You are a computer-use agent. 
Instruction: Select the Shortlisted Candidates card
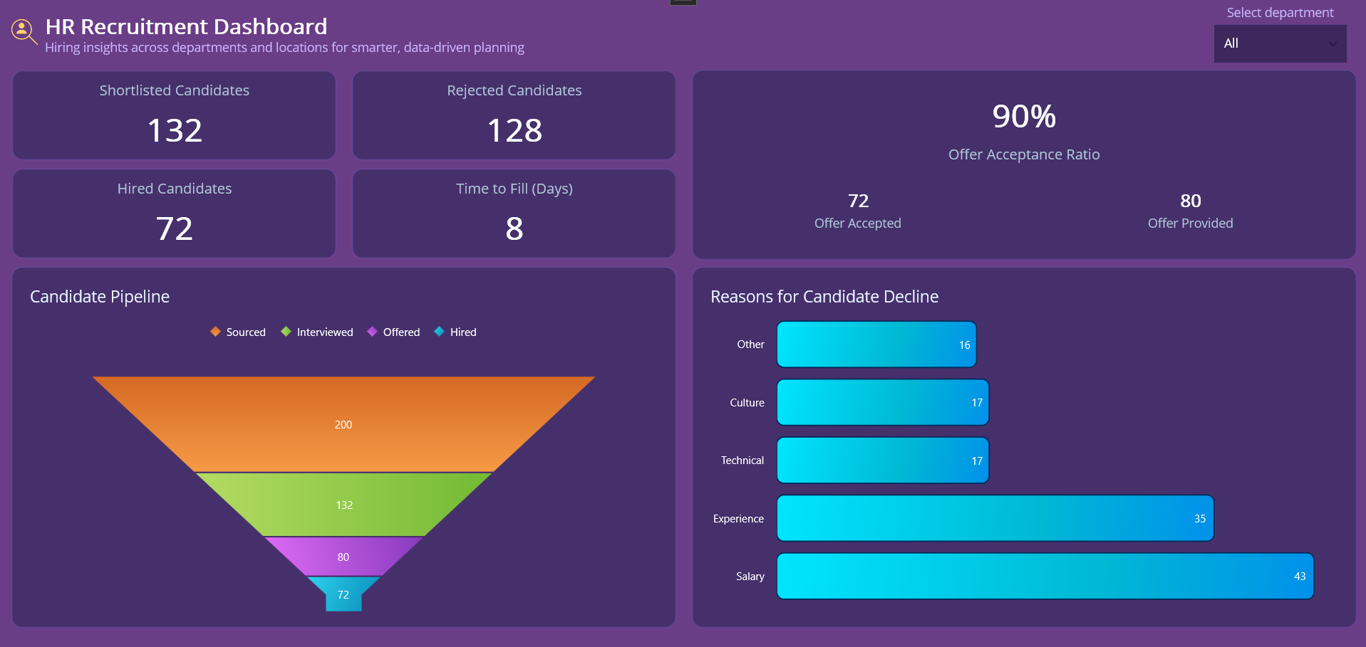(x=175, y=115)
